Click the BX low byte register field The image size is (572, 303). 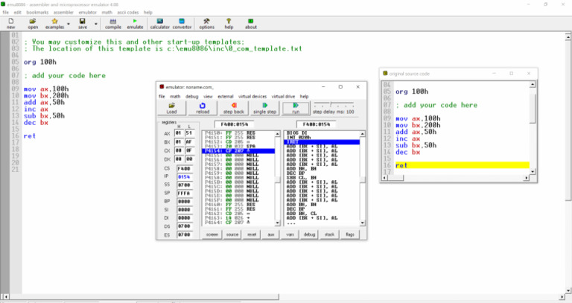tap(188, 141)
